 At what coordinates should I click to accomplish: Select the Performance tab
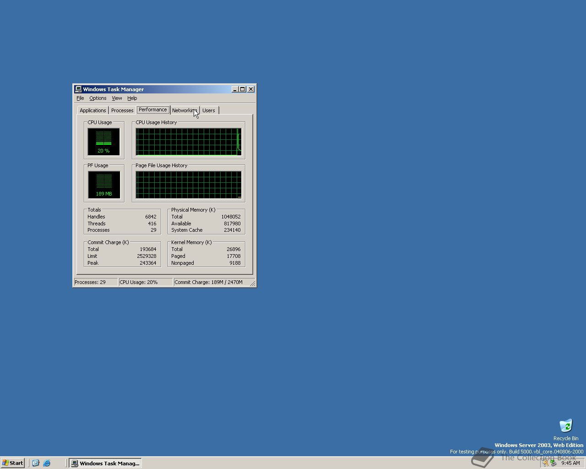[153, 109]
